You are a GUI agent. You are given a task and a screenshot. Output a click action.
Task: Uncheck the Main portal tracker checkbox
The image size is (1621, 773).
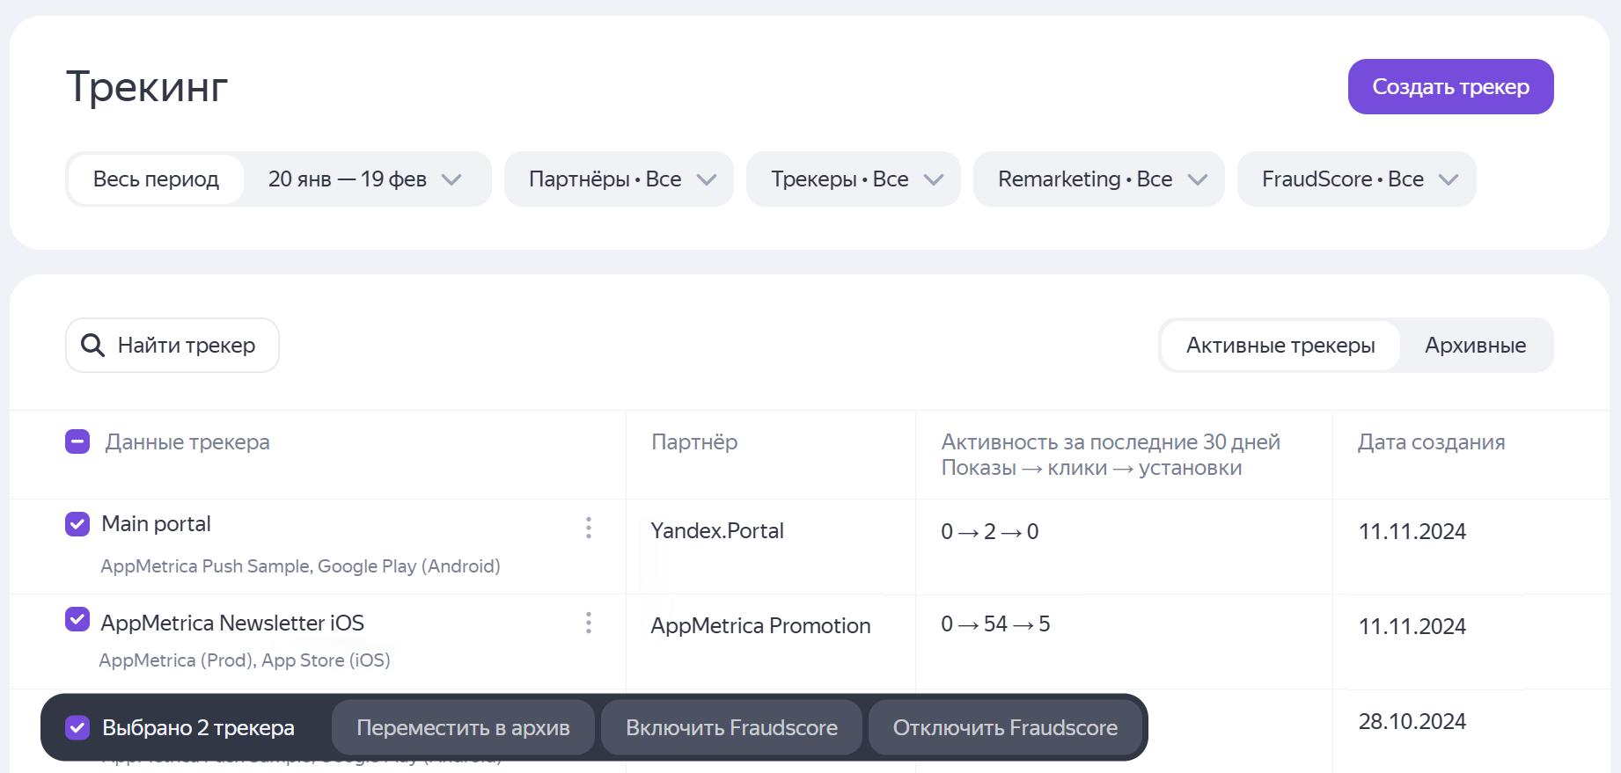click(x=77, y=524)
